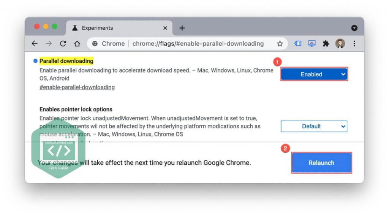Open a new tab with plus button
389x216 pixels.
pyautogui.click(x=182, y=28)
